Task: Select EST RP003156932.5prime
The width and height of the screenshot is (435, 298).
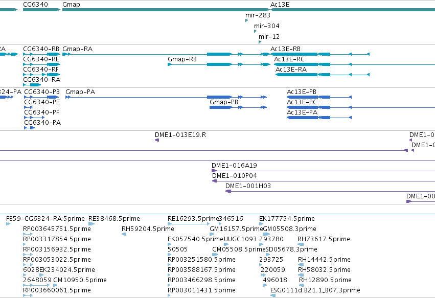Action: [x=28, y=255]
